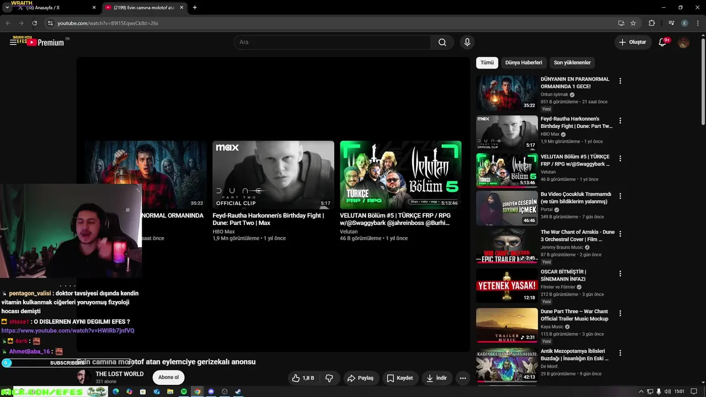This screenshot has width=706, height=397.
Task: View site information icon in address bar
Action: click(50, 23)
